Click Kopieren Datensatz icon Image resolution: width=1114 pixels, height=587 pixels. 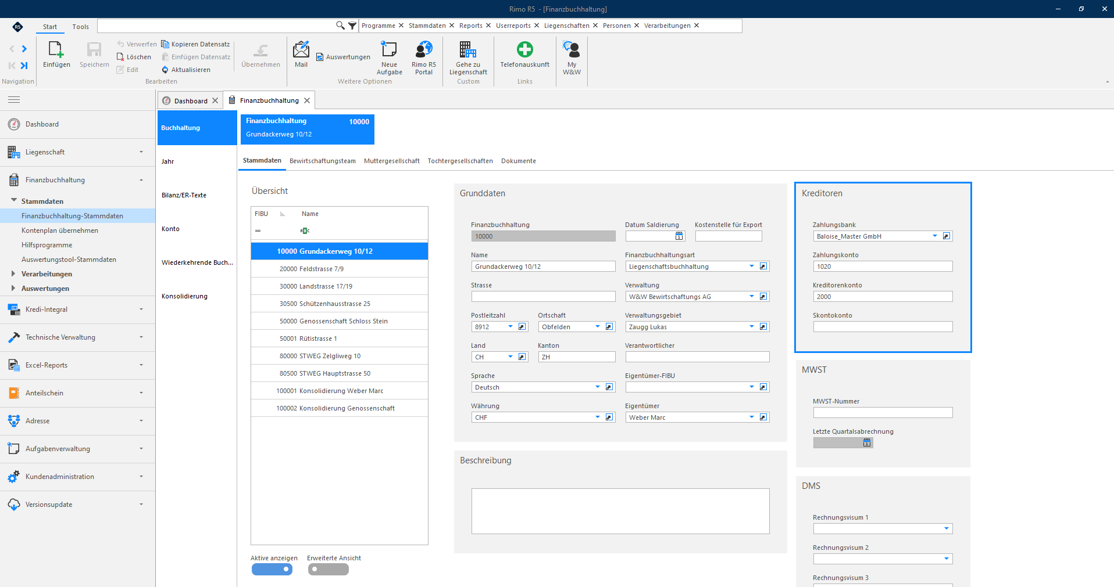[165, 44]
